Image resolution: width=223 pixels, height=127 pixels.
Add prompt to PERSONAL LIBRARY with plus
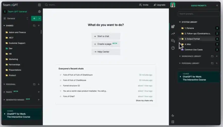[217, 63]
